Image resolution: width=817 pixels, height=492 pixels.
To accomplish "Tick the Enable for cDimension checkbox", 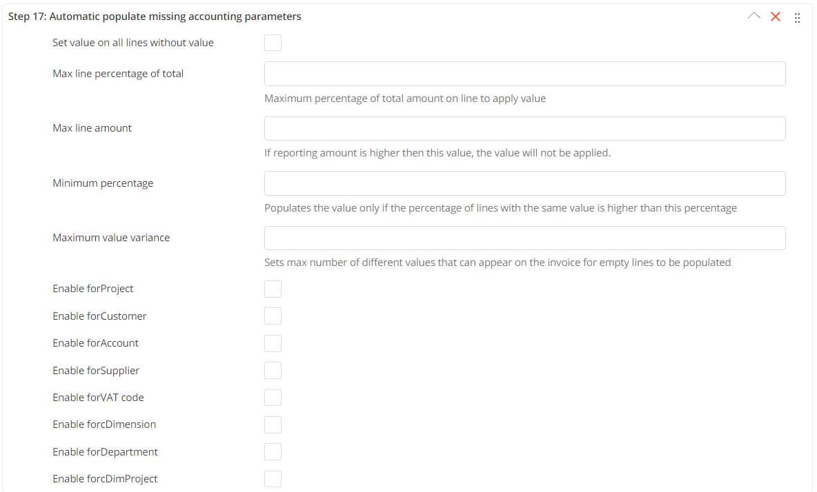I will [273, 424].
